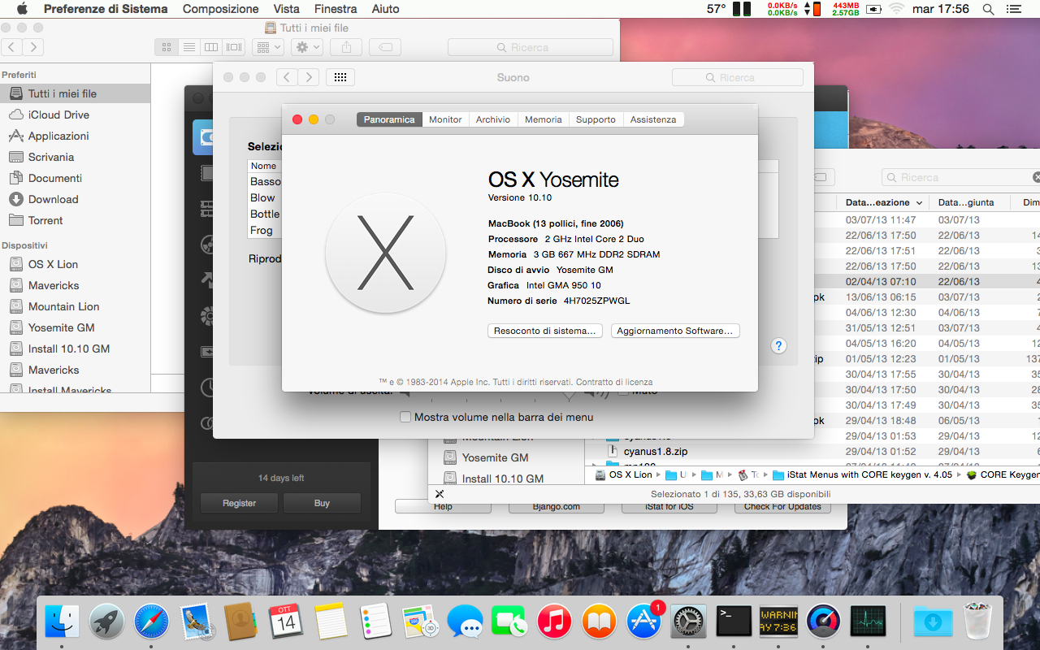1040x650 pixels.
Task: Open Activity Monitor graph icon in Dock
Action: click(x=868, y=622)
